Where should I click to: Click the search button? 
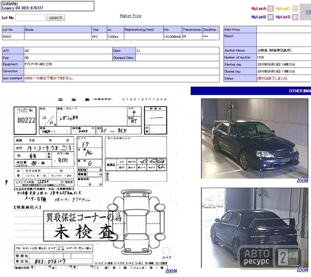point(56,18)
